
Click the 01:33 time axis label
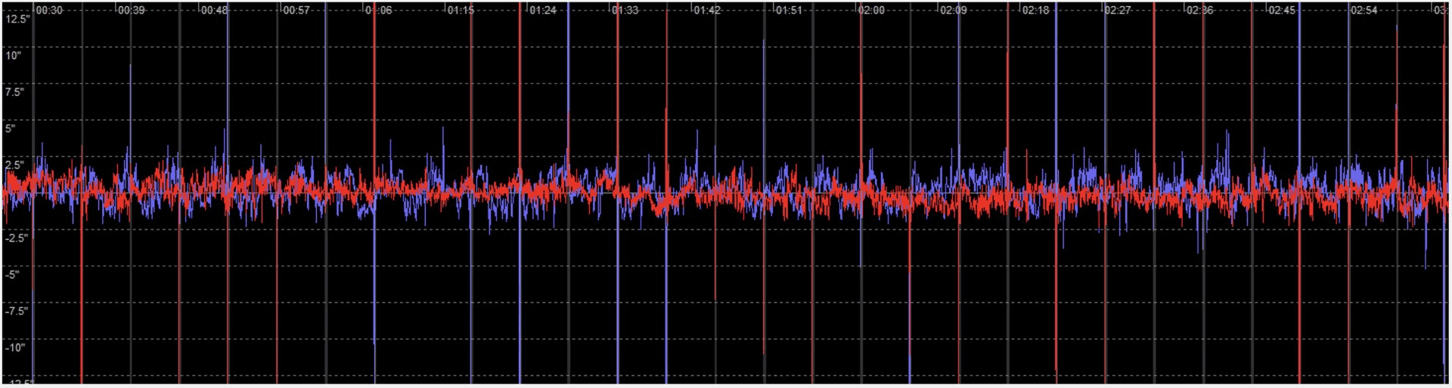(x=625, y=11)
